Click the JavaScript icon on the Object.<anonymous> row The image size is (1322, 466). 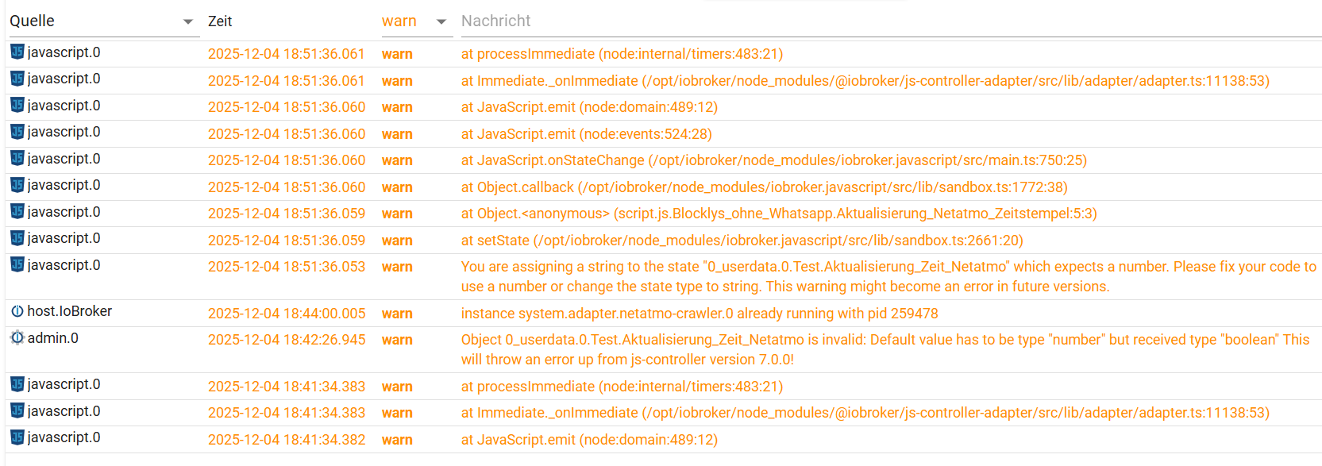[17, 211]
